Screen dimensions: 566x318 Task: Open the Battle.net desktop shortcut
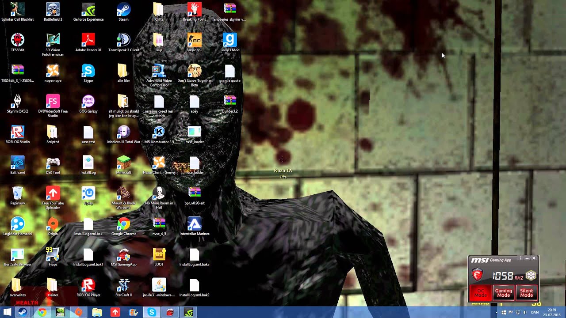[x=18, y=164]
